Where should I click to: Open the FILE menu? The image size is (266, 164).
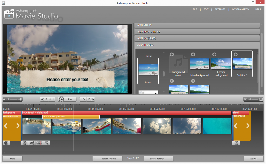click(195, 9)
